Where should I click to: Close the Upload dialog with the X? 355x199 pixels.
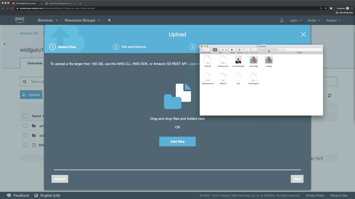pos(303,35)
